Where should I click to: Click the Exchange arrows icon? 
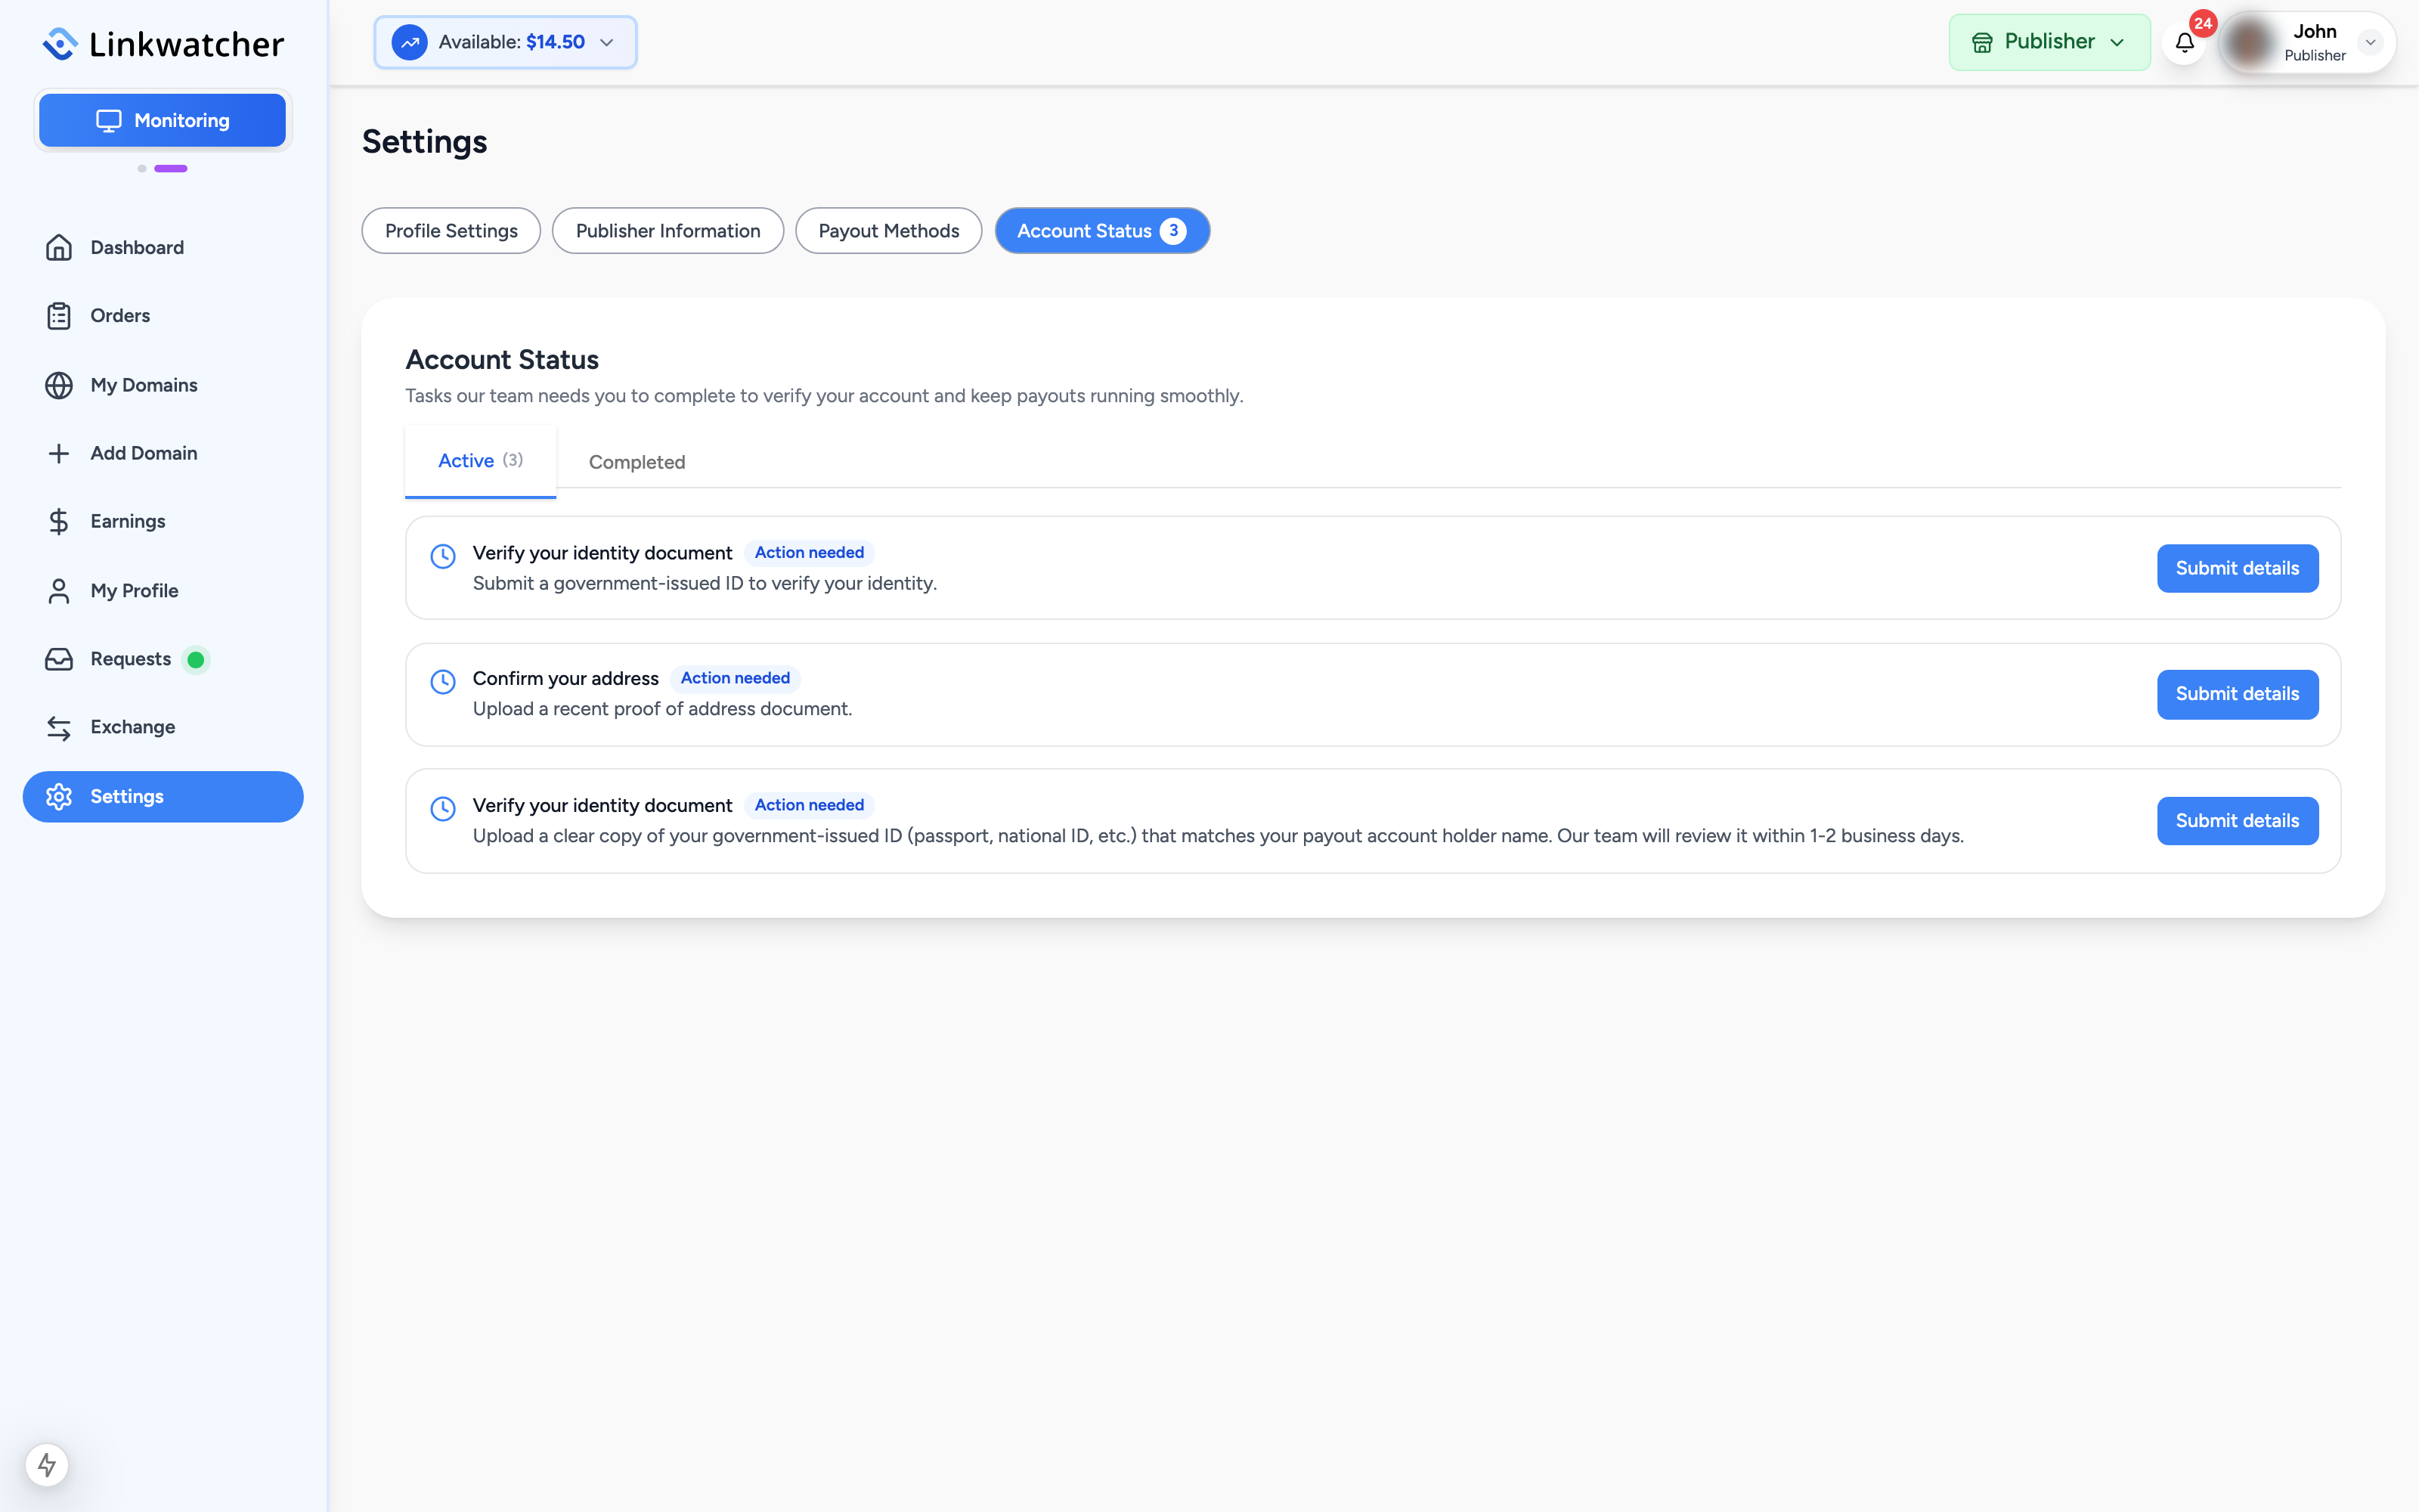[59, 728]
